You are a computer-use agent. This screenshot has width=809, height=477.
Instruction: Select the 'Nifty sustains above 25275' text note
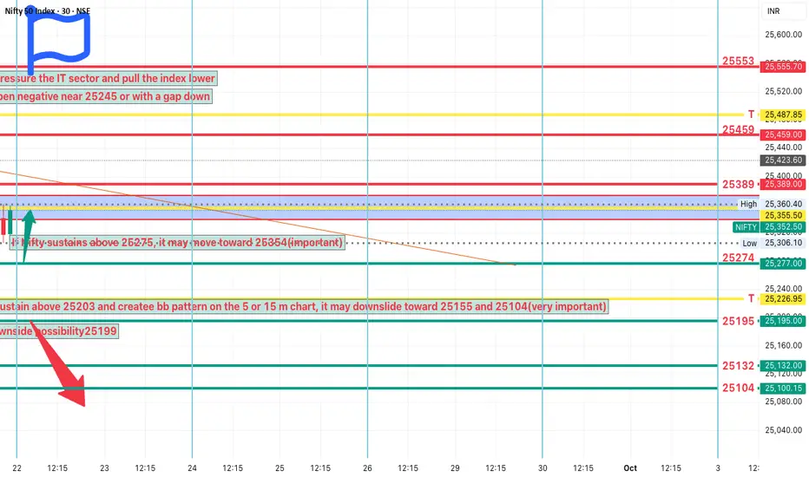pyautogui.click(x=177, y=242)
